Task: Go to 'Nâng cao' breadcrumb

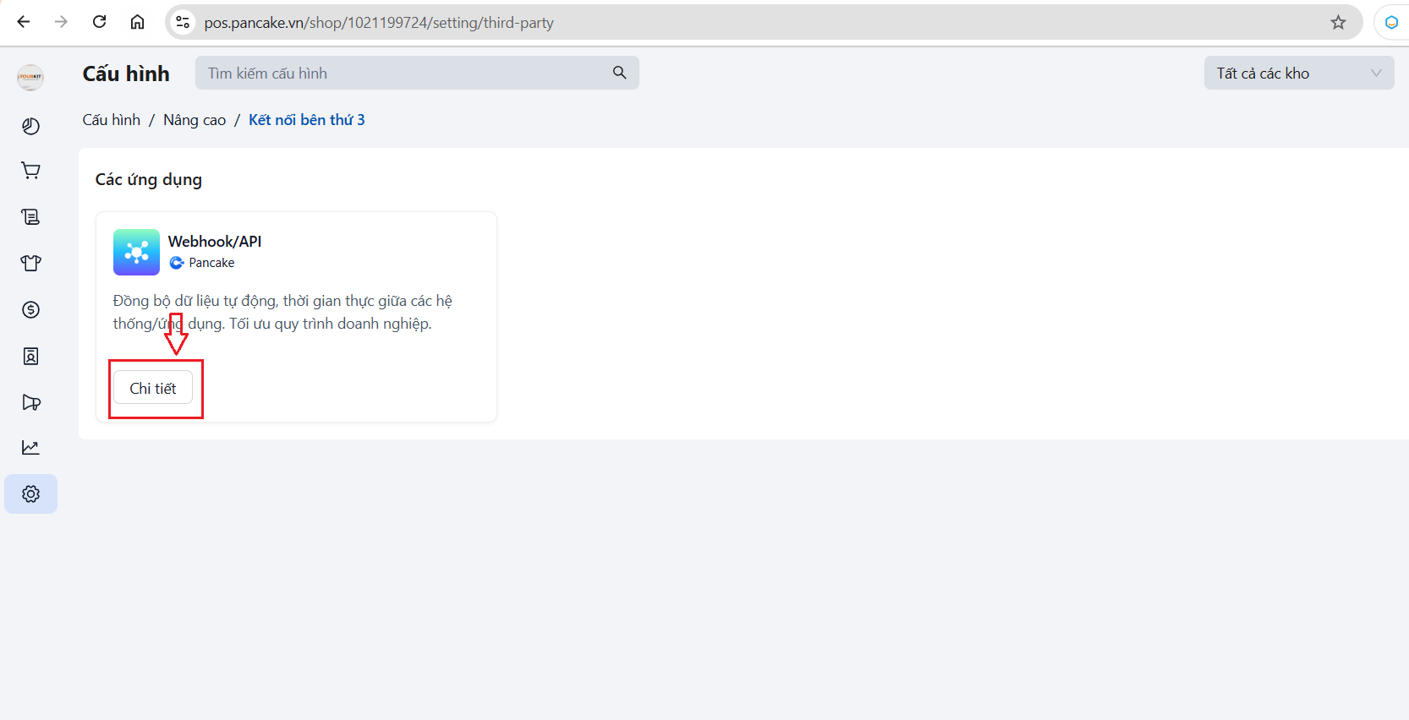Action: [x=195, y=120]
